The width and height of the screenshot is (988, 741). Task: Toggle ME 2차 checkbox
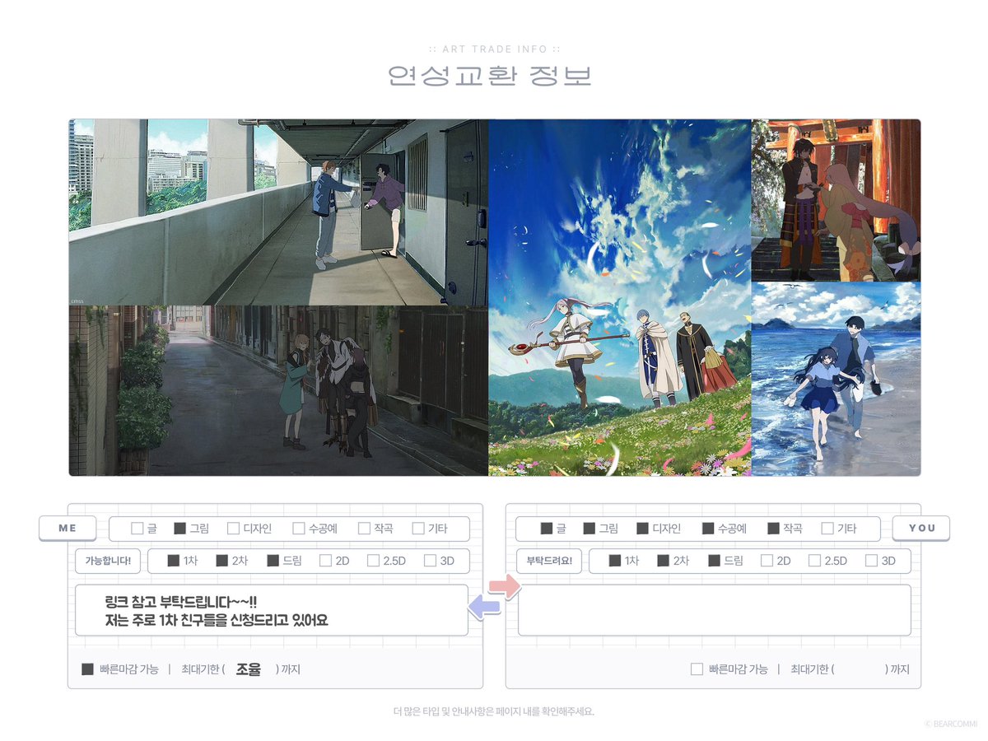coord(221,561)
